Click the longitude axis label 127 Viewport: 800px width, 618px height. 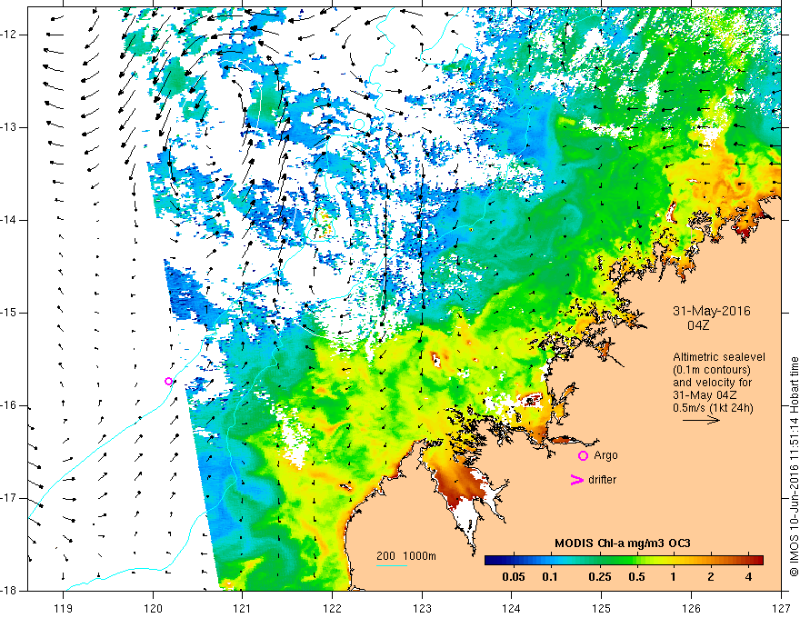[781, 608]
